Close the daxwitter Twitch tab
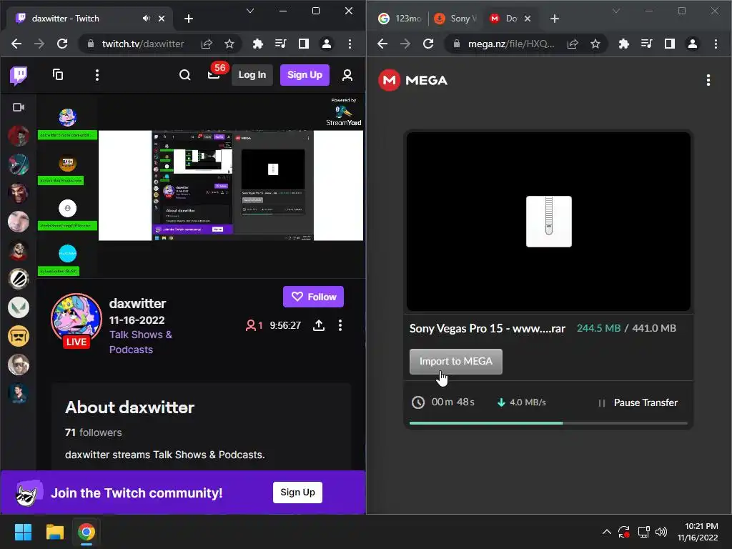Viewport: 732px width, 549px height. [162, 18]
